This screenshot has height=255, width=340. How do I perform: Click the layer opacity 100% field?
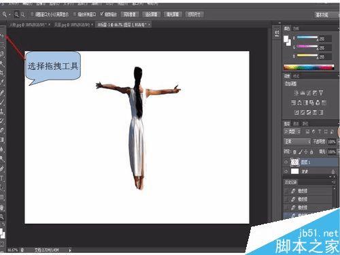pyautogui.click(x=332, y=141)
